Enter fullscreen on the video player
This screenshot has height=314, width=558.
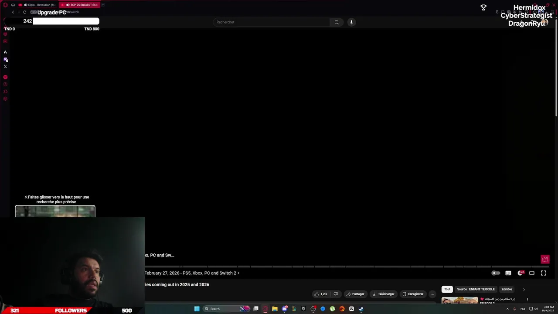(x=544, y=273)
